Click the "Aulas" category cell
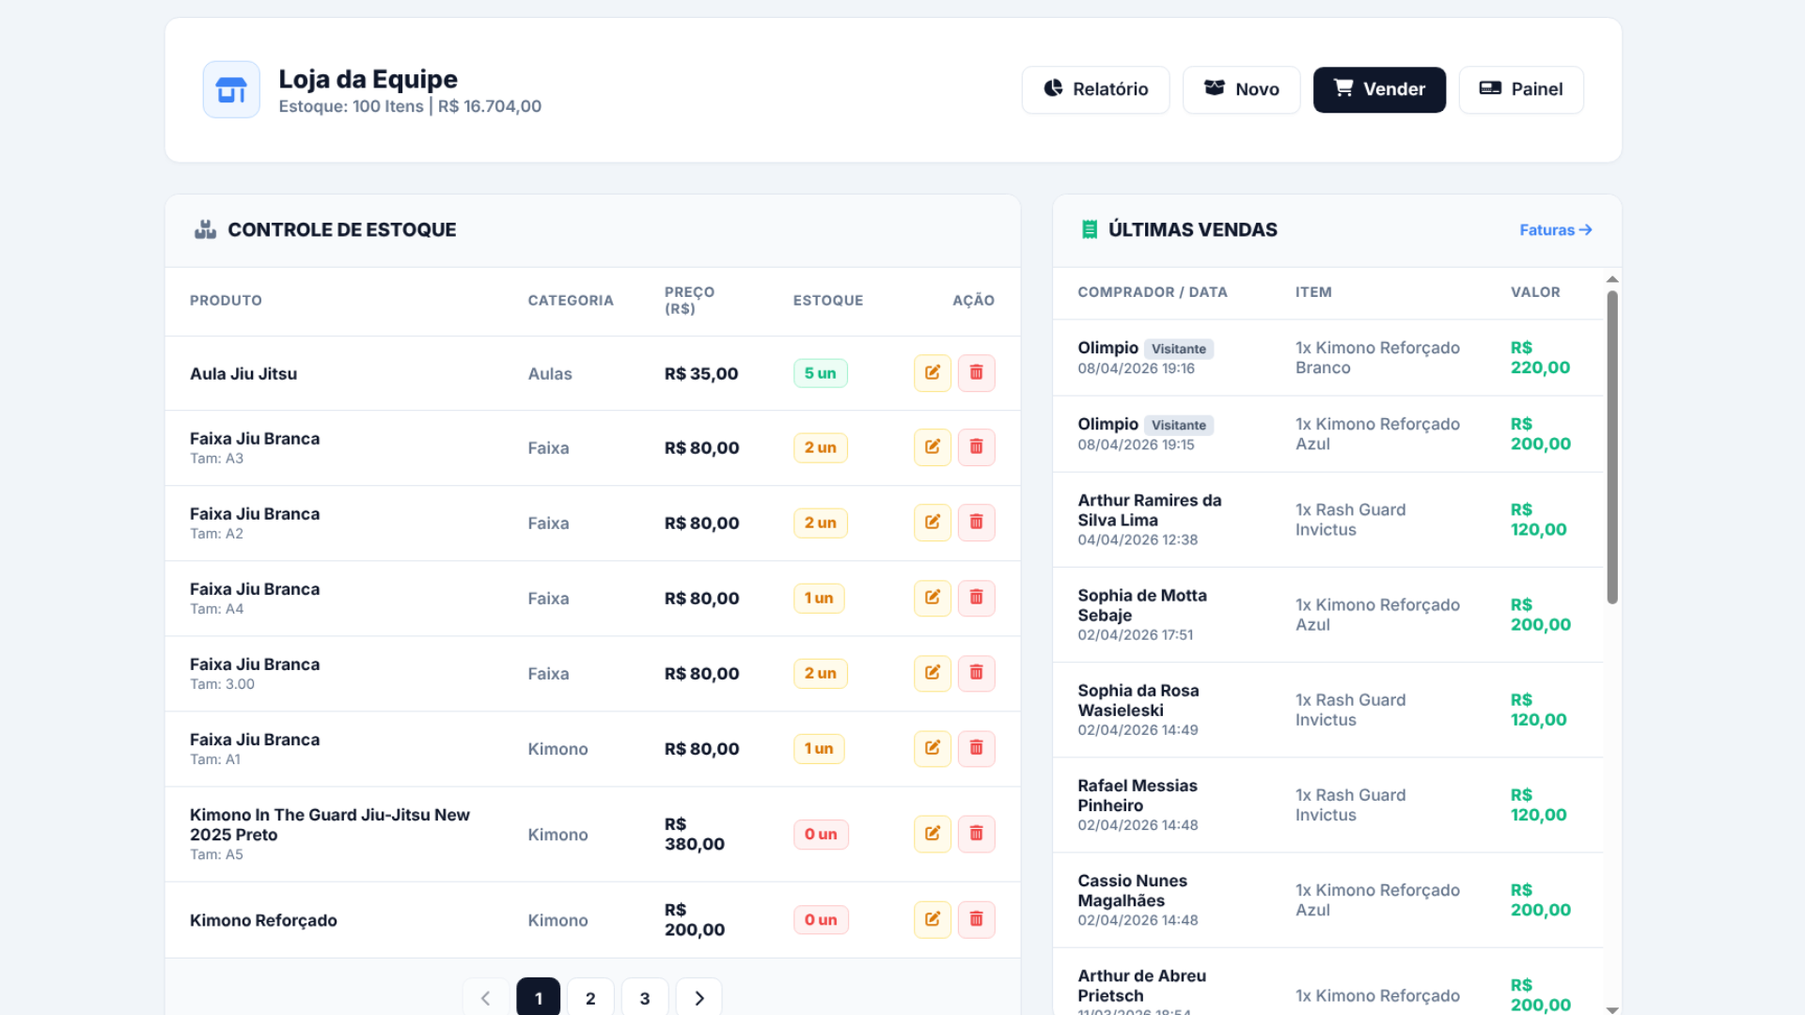1805x1015 pixels. click(550, 374)
